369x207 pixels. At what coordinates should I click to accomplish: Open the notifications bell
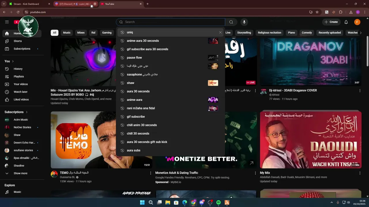pyautogui.click(x=346, y=22)
